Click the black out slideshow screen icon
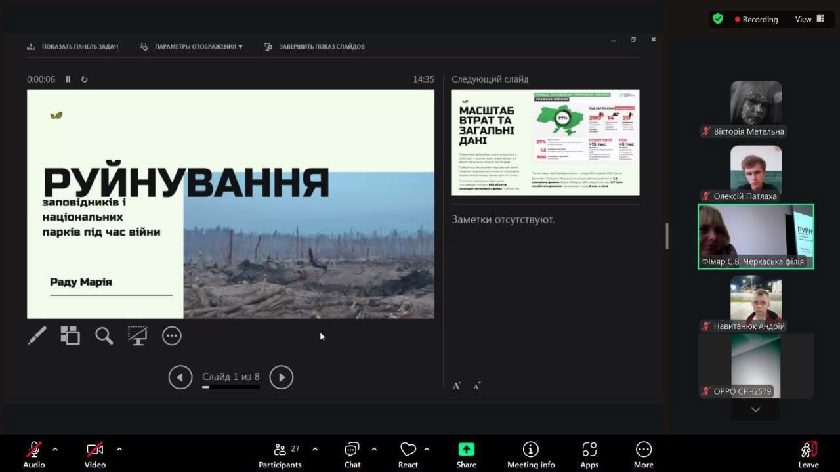This screenshot has height=472, width=840. point(138,335)
